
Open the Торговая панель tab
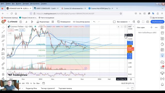[65, 88]
